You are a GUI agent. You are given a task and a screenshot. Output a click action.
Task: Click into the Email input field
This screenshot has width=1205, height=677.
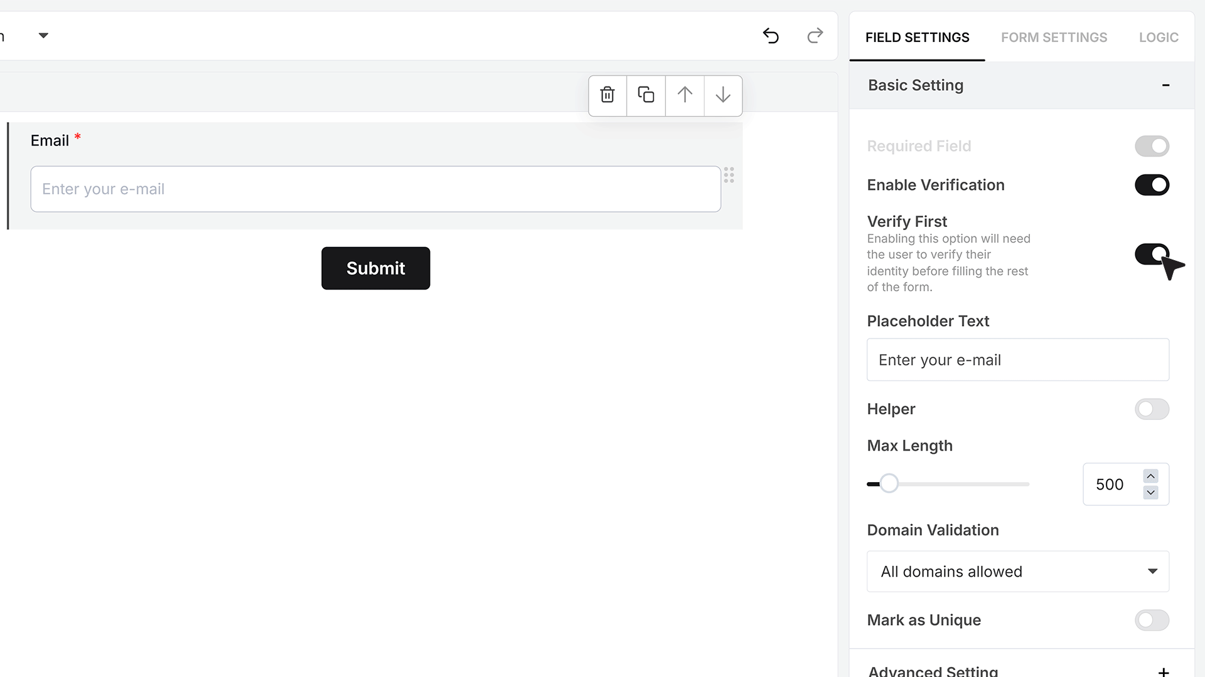[375, 189]
